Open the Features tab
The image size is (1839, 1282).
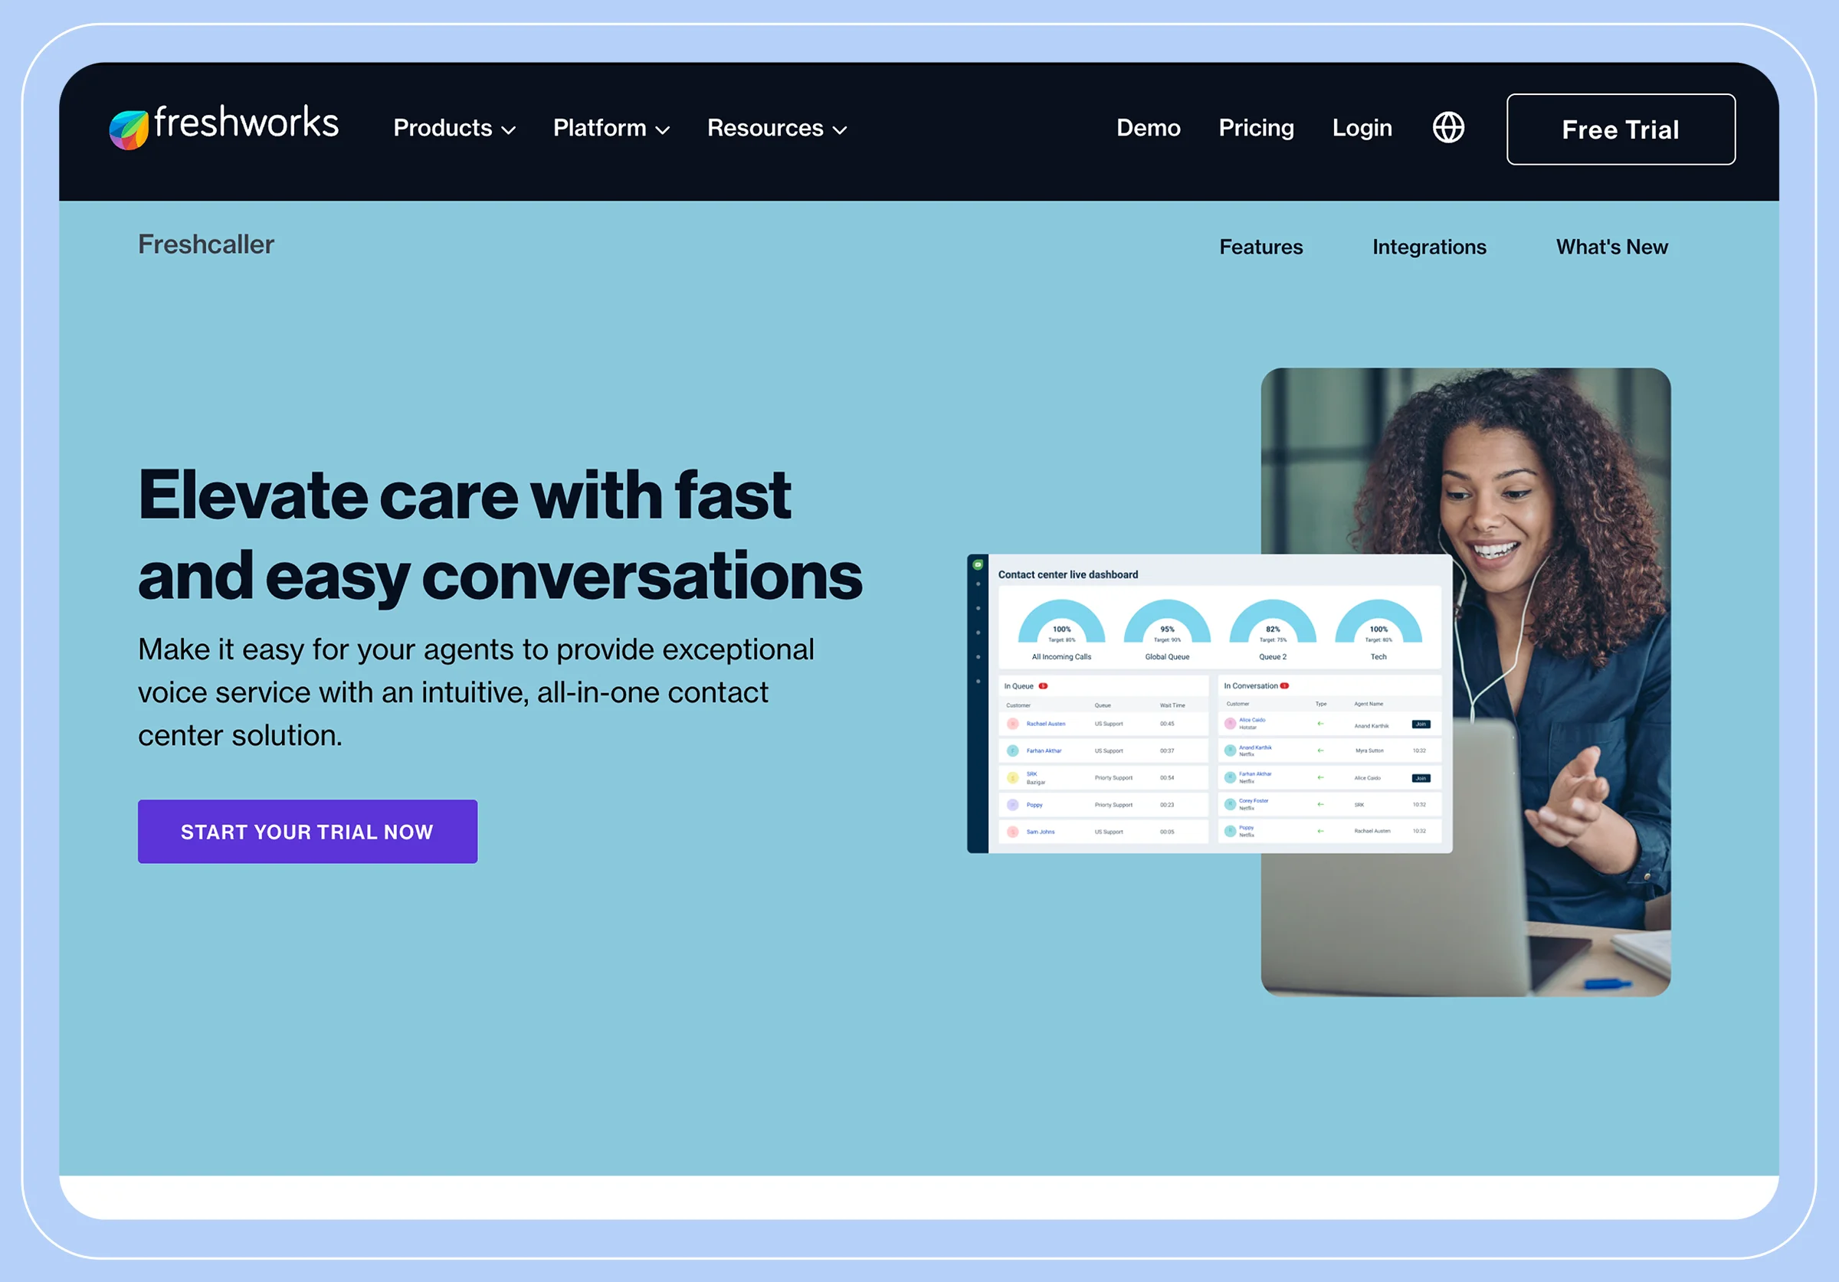1260,247
